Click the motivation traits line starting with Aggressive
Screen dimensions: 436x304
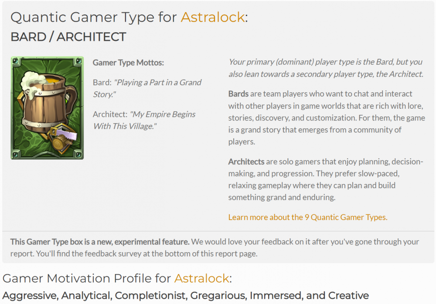pyautogui.click(x=185, y=296)
